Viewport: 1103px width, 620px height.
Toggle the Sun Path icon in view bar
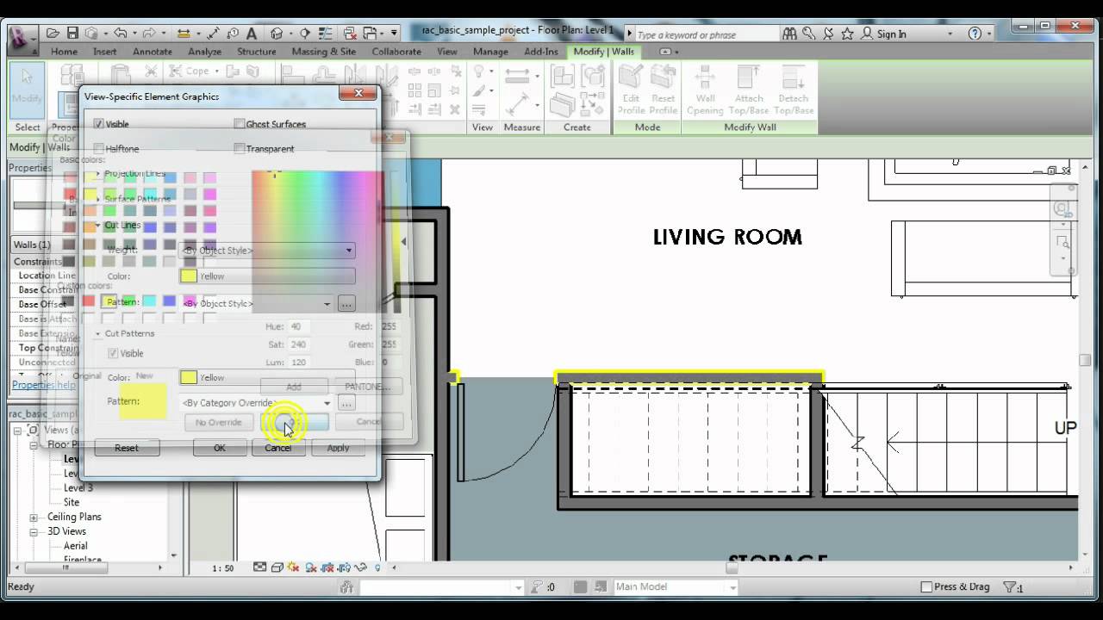pyautogui.click(x=294, y=567)
